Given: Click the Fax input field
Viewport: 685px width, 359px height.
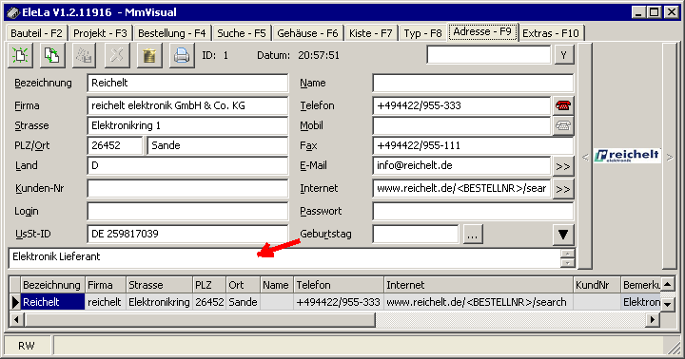Looking at the screenshot, I should click(473, 145).
